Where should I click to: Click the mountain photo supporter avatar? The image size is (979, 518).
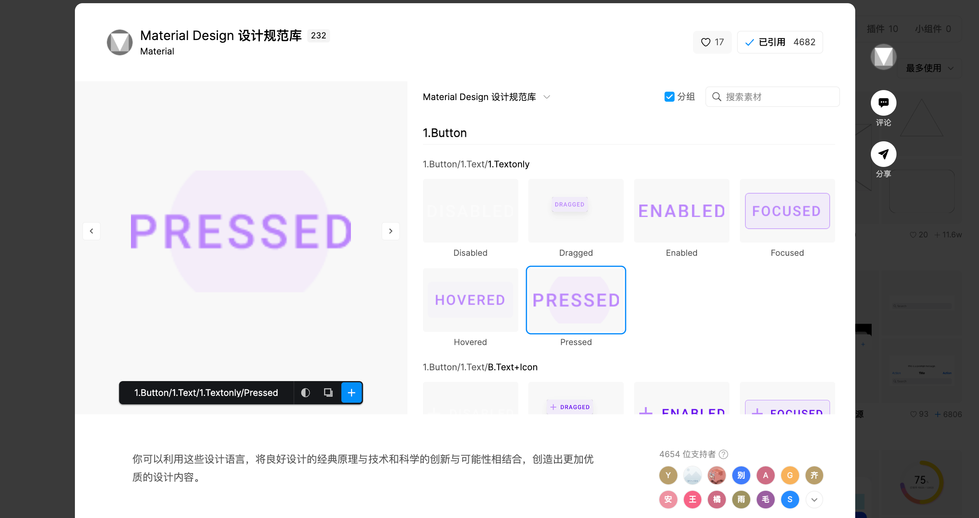693,475
